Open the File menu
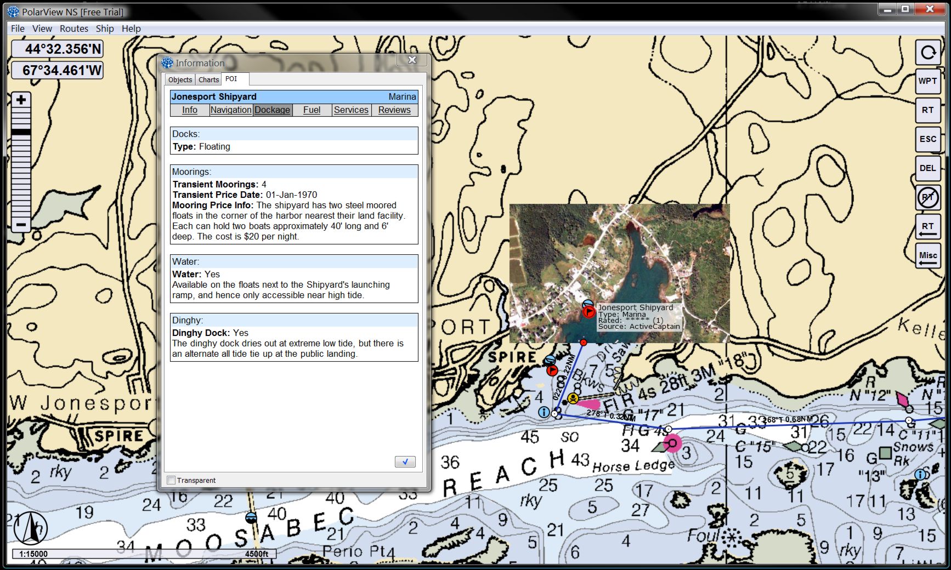The width and height of the screenshot is (951, 570). (x=18, y=29)
